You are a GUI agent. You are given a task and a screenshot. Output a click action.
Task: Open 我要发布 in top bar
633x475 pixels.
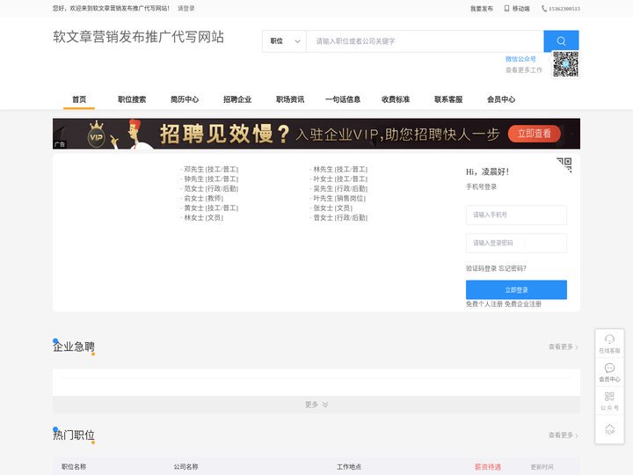coord(481,9)
